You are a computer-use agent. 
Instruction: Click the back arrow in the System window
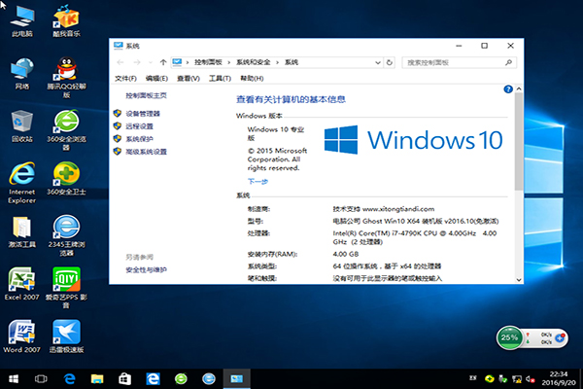pyautogui.click(x=120, y=62)
